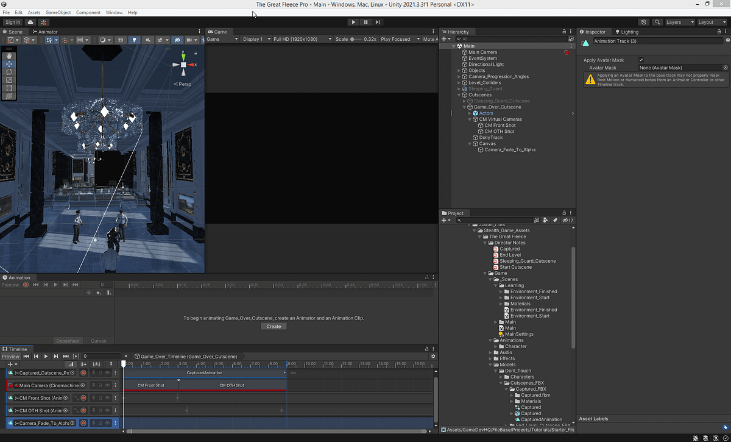Arm recording on Camera_Fade_To_Alpha track
The image size is (731, 442).
(x=83, y=423)
